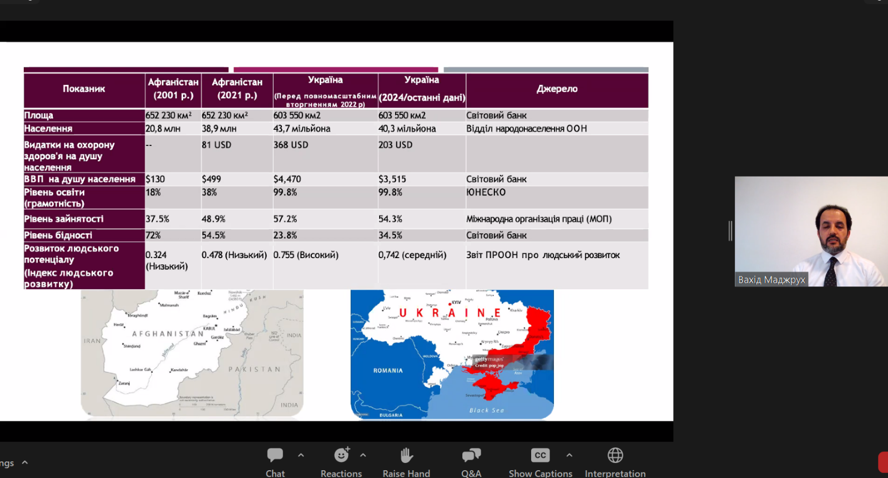
Task: Click the Q&A speech bubbles icon
Action: point(471,456)
